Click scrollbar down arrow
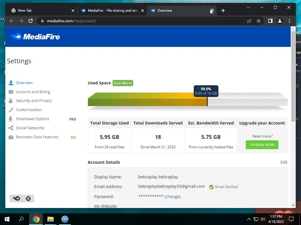The height and width of the screenshot is (225, 301). [293, 205]
